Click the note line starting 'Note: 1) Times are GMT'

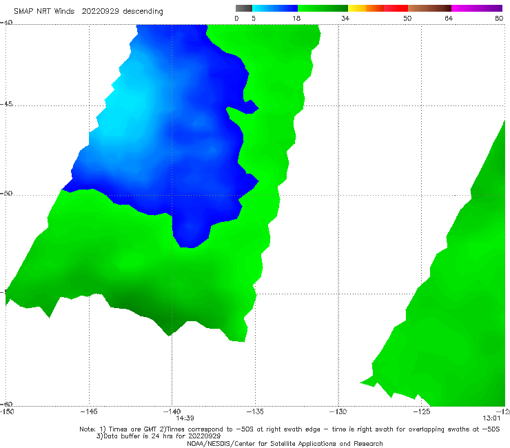[289, 429]
